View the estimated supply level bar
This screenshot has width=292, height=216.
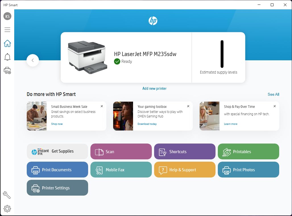tap(222, 54)
